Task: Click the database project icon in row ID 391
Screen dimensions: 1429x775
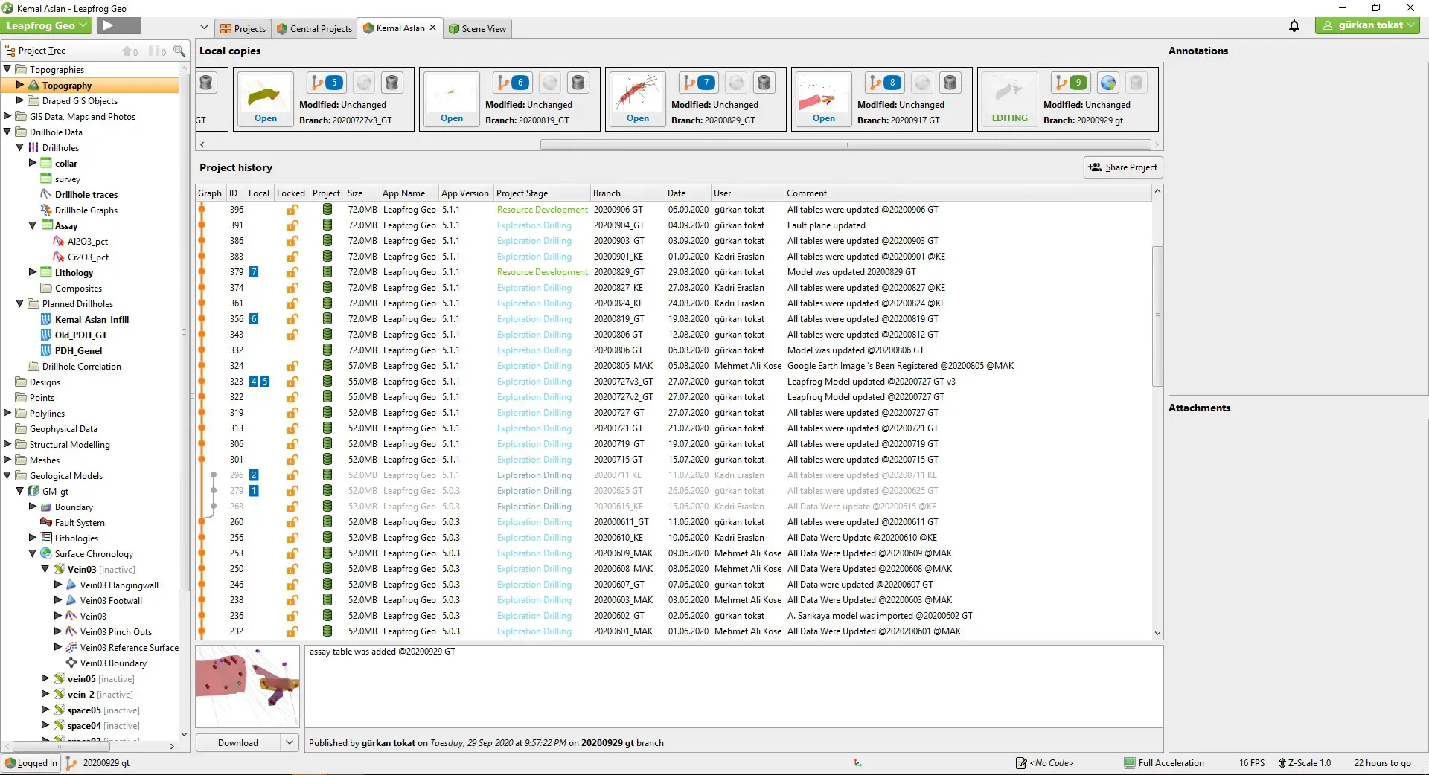Action: [x=327, y=225]
